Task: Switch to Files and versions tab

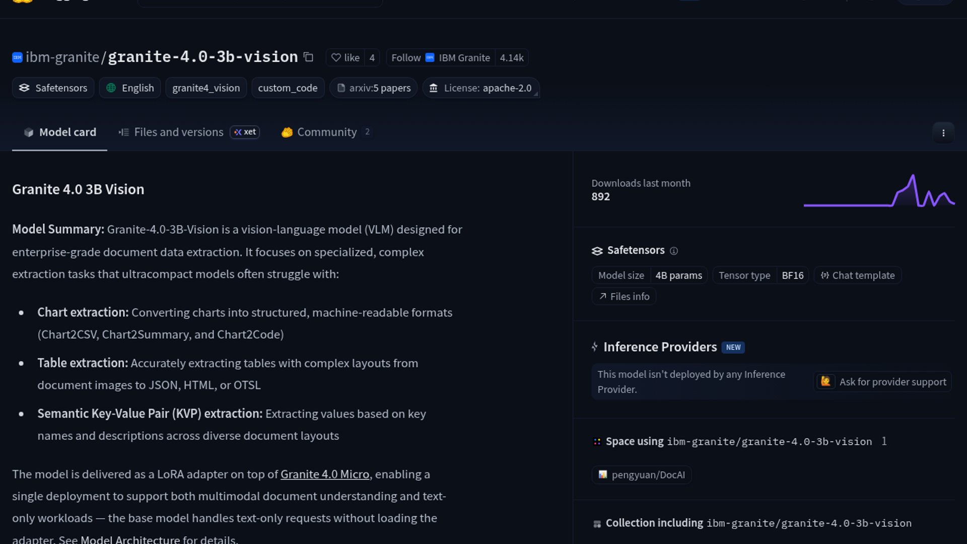Action: 178,132
